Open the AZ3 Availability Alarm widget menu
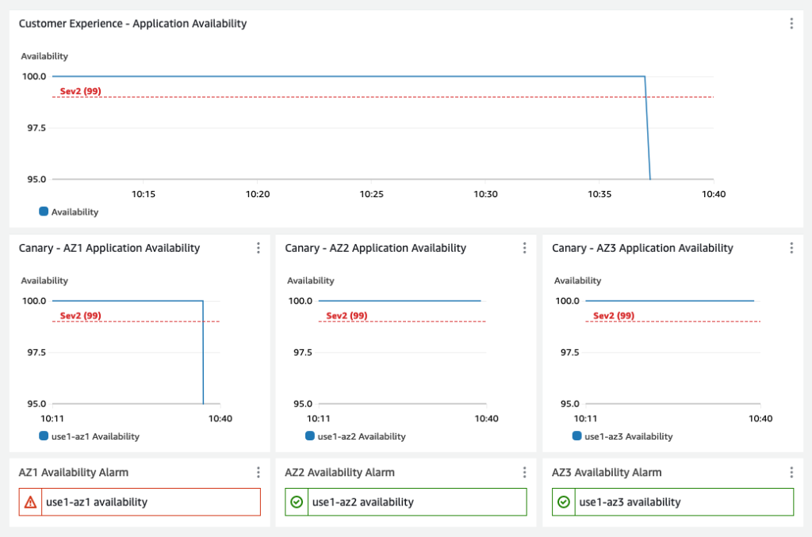 point(791,471)
